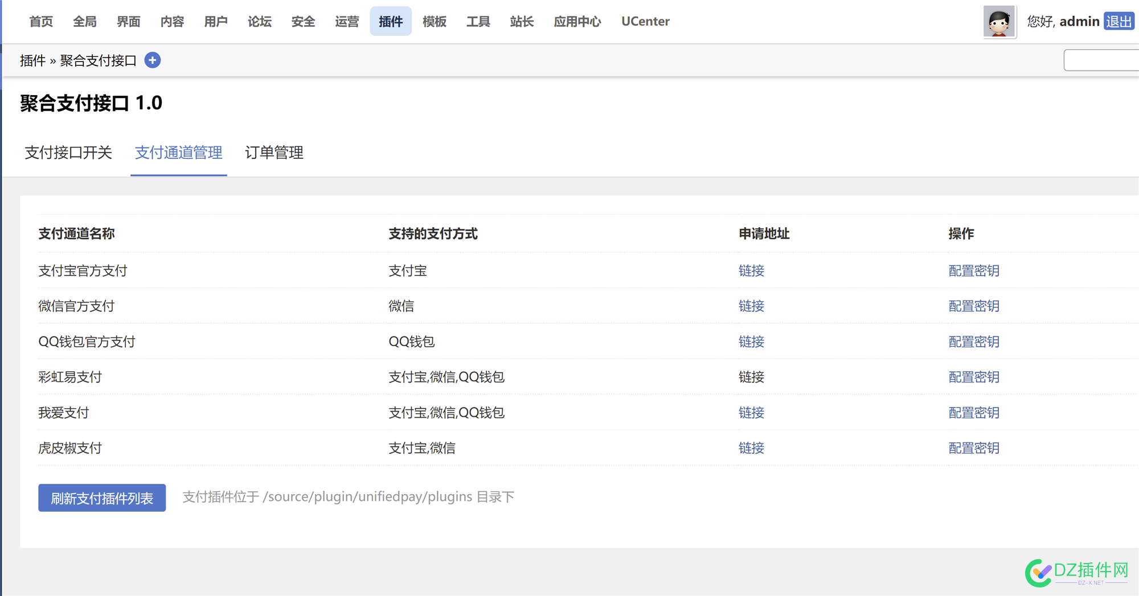Screen dimensions: 1139x596
Task: Open the 全局 menu
Action: coord(85,22)
